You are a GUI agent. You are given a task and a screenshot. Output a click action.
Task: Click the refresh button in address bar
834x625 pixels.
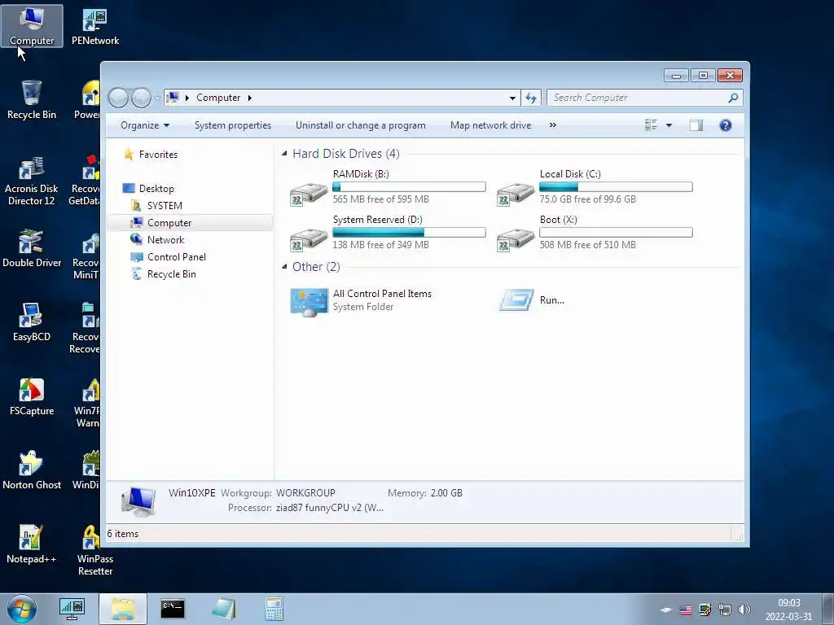[x=531, y=98]
